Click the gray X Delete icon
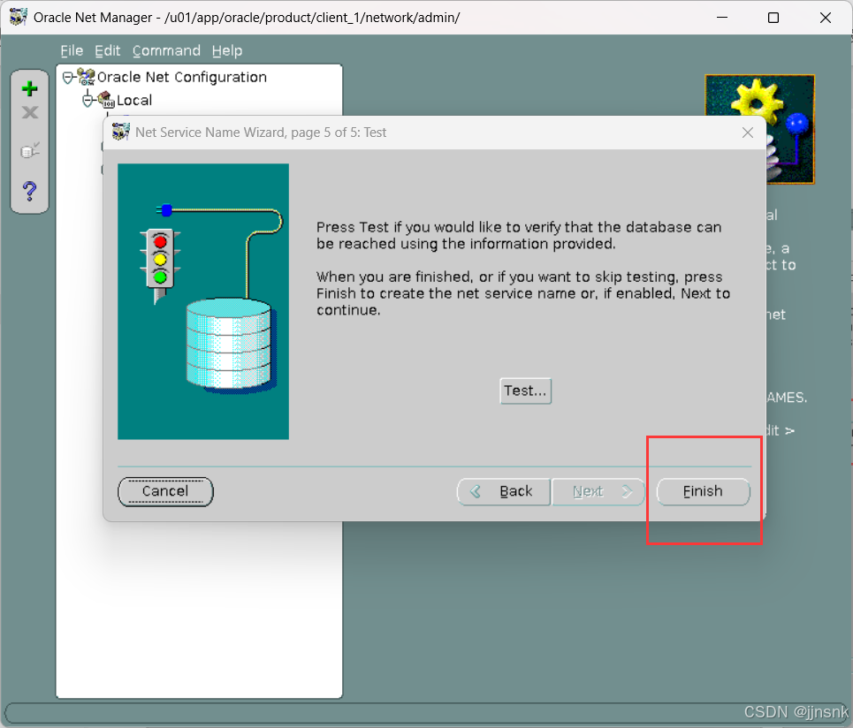The height and width of the screenshot is (728, 853). tap(30, 112)
